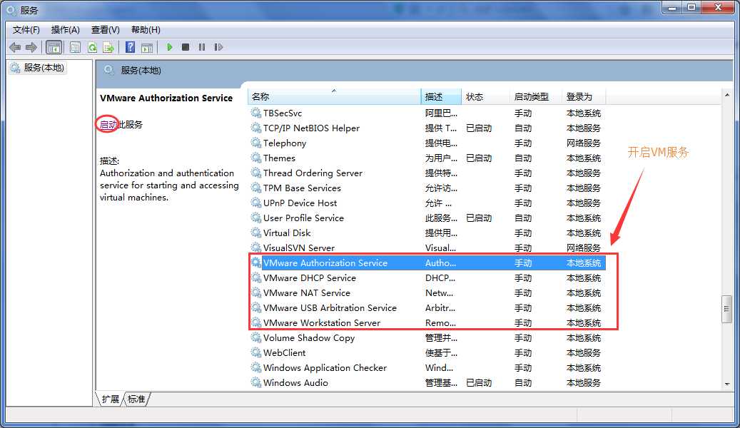This screenshot has width=740, height=428.
Task: Click the scrollbar down arrow in services list
Action: point(726,384)
